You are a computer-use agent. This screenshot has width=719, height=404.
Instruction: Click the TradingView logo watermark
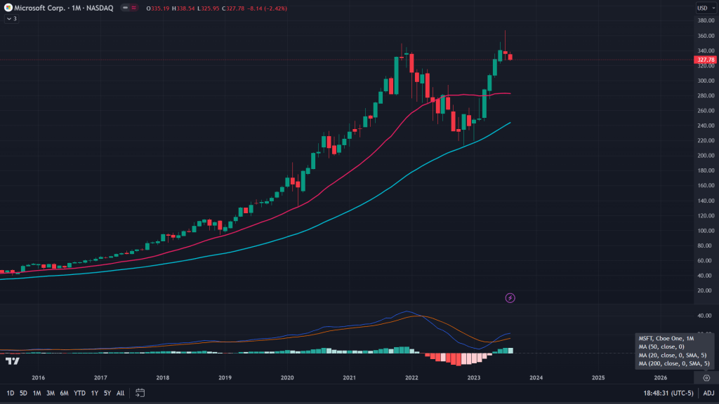(11, 361)
